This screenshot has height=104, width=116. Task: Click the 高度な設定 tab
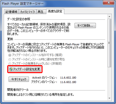coord(55,11)
